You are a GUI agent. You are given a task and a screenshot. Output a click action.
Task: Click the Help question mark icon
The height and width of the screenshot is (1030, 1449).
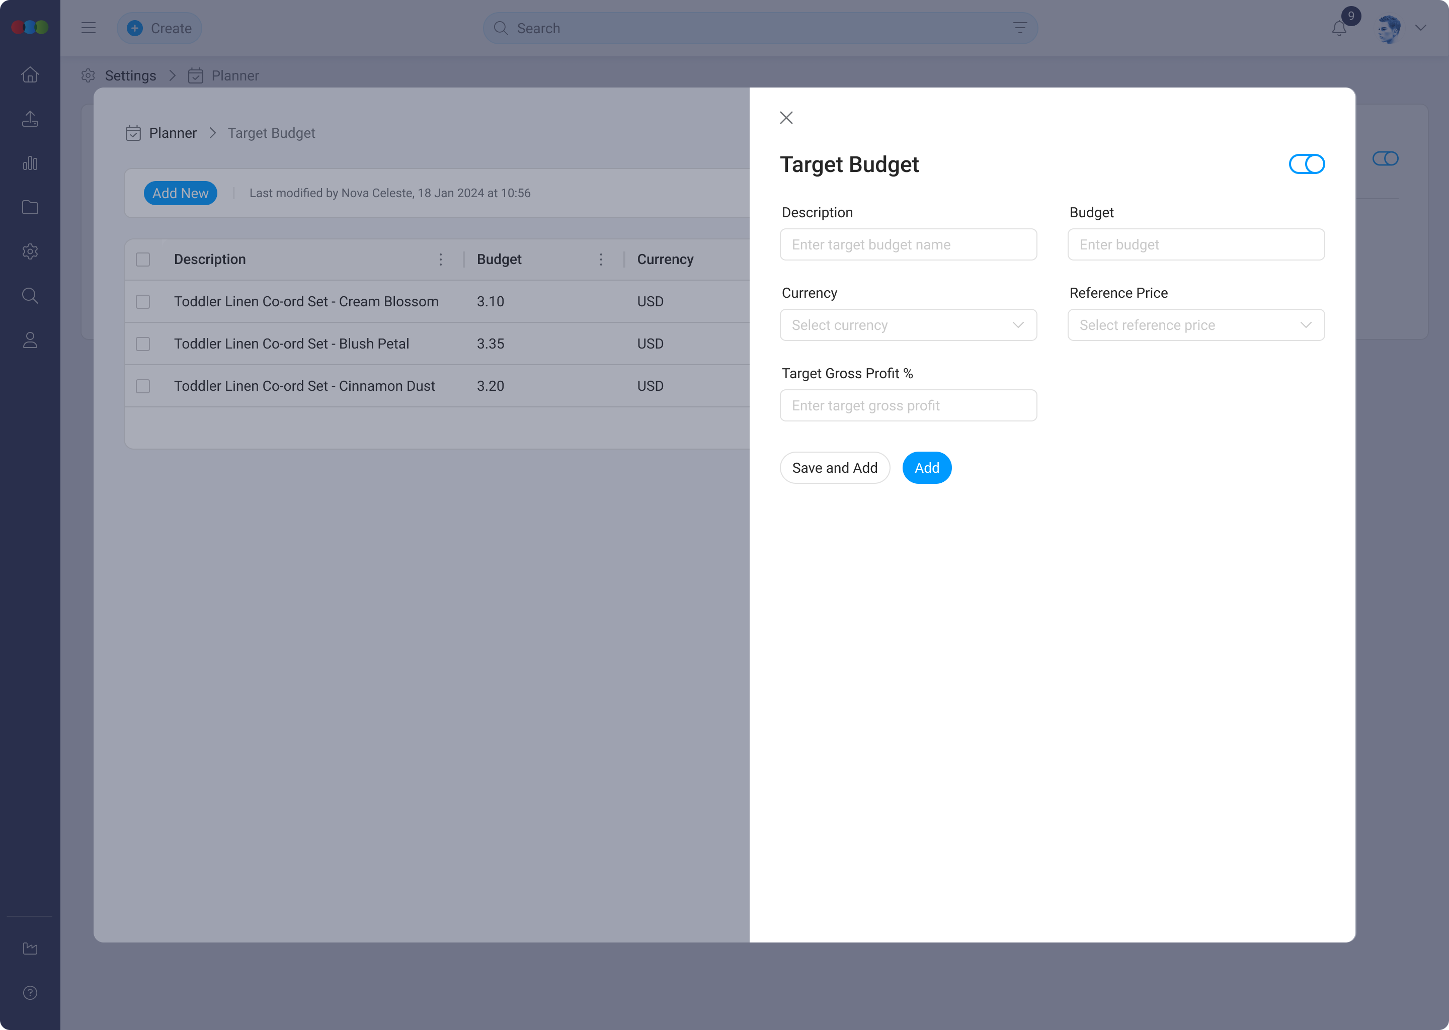(30, 993)
